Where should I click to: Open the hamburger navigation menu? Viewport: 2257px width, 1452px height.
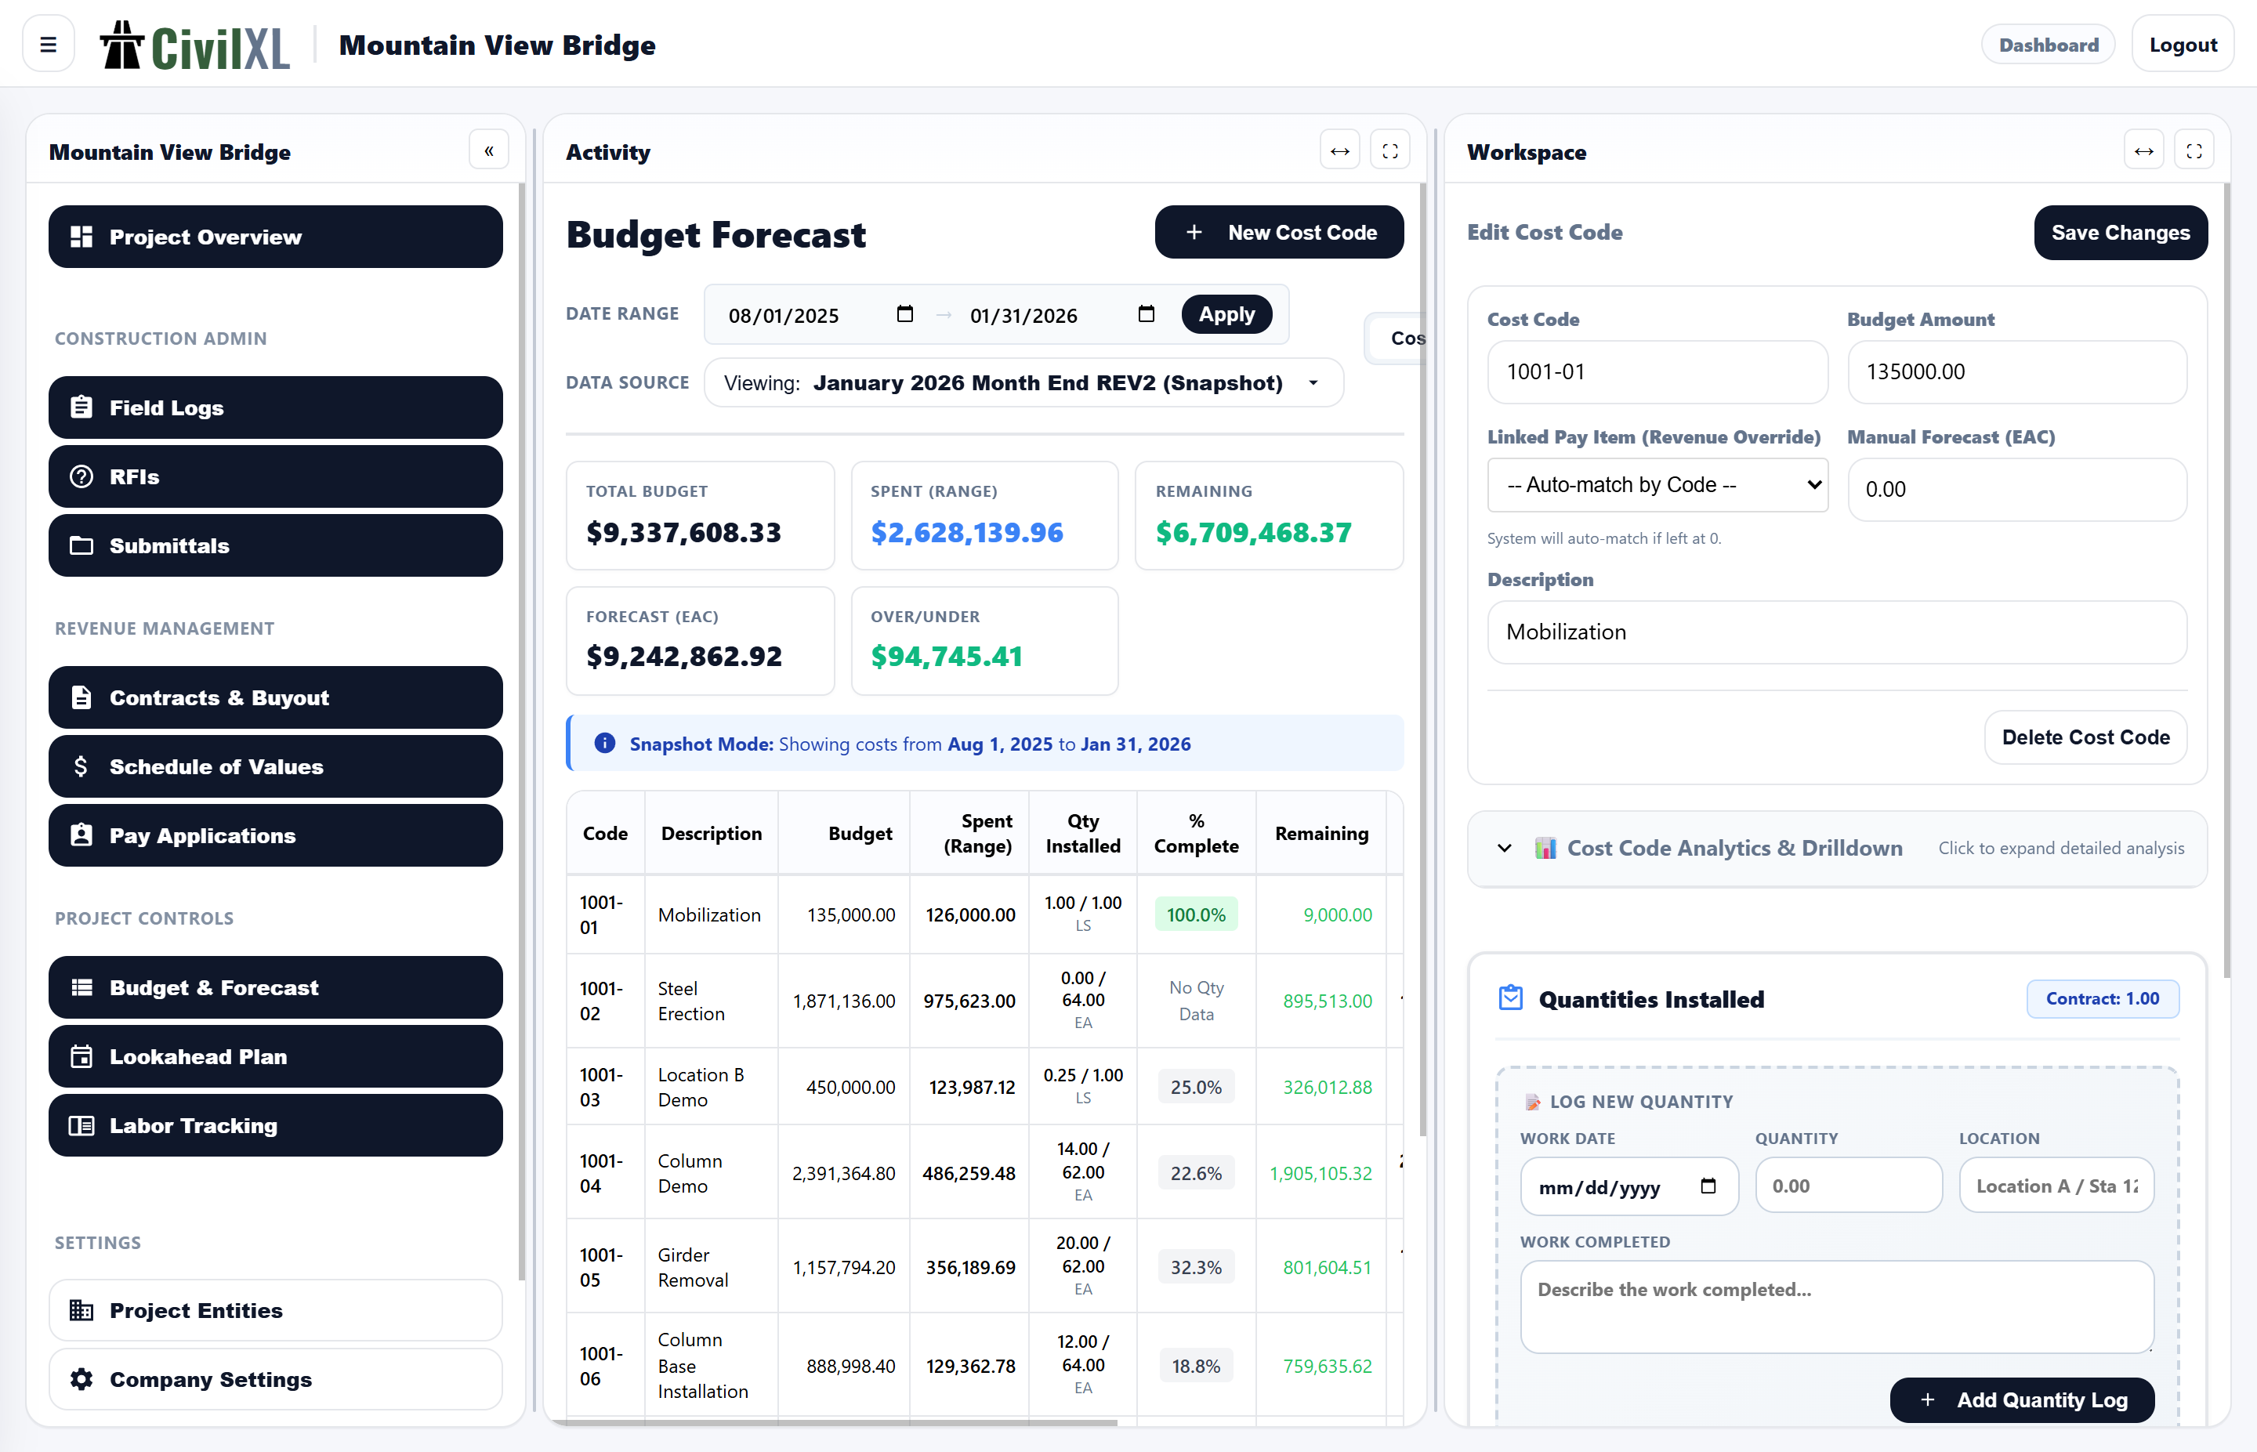(47, 43)
